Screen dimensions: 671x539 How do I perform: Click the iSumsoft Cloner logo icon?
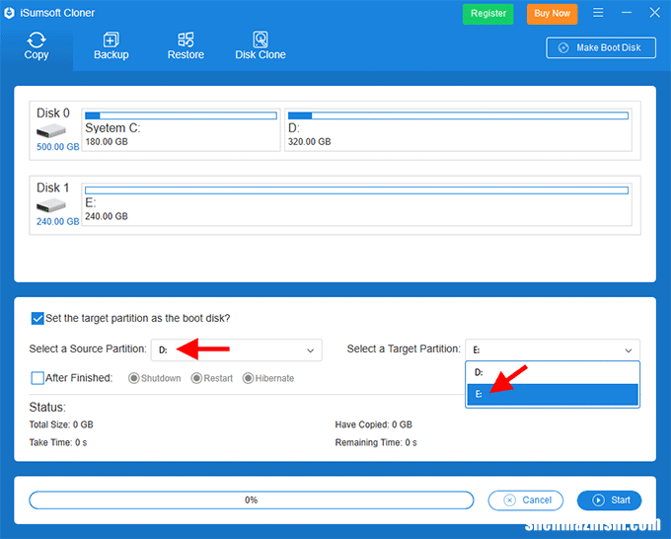coord(10,13)
